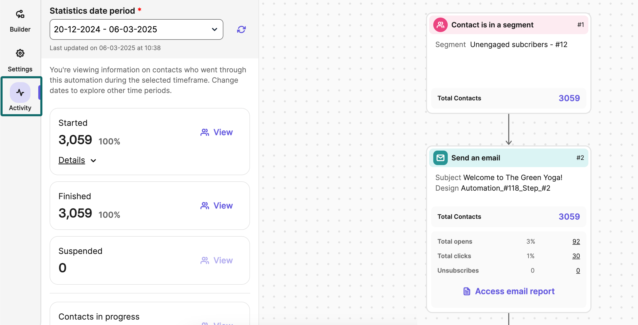This screenshot has width=638, height=325.
Task: Select Builder label in sidebar
Action: click(x=20, y=29)
